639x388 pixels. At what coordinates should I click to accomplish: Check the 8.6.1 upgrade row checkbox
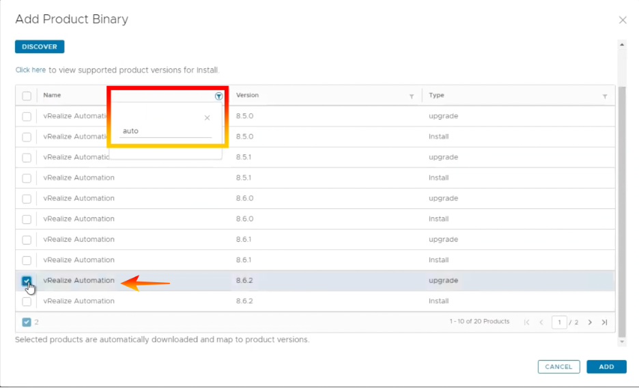[27, 240]
